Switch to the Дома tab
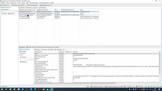The image size is (162, 91). pyautogui.click(x=57, y=47)
